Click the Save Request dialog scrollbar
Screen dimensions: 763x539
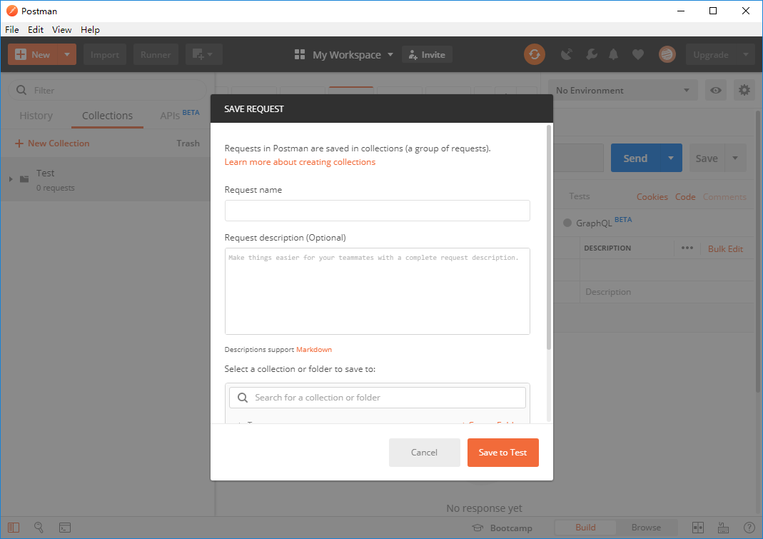[x=549, y=238]
